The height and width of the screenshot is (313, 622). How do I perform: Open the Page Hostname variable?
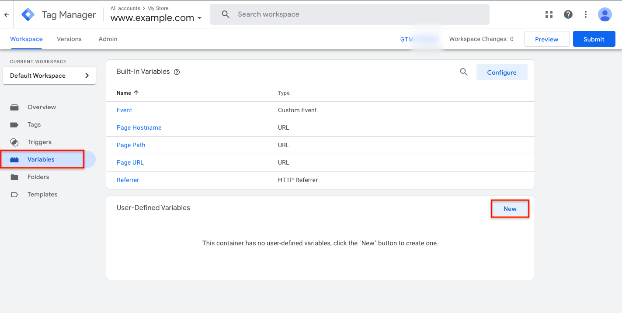(x=139, y=127)
